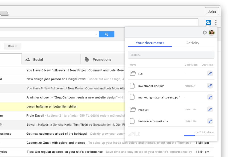Create link for investment-doc.pdf
Image resolution: width=228 pixels, height=157 pixels.
tap(210, 86)
